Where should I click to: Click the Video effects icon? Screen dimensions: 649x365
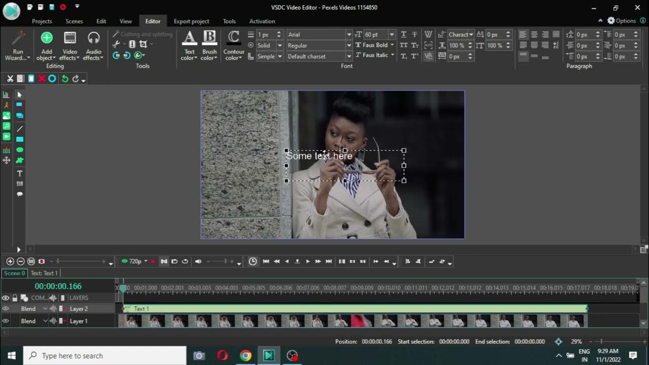(70, 38)
